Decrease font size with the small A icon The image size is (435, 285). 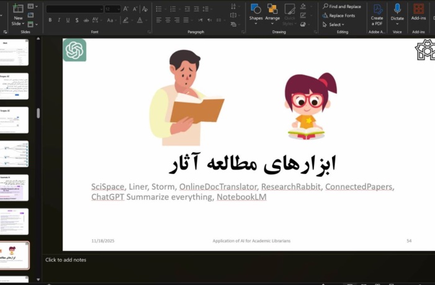click(x=135, y=9)
